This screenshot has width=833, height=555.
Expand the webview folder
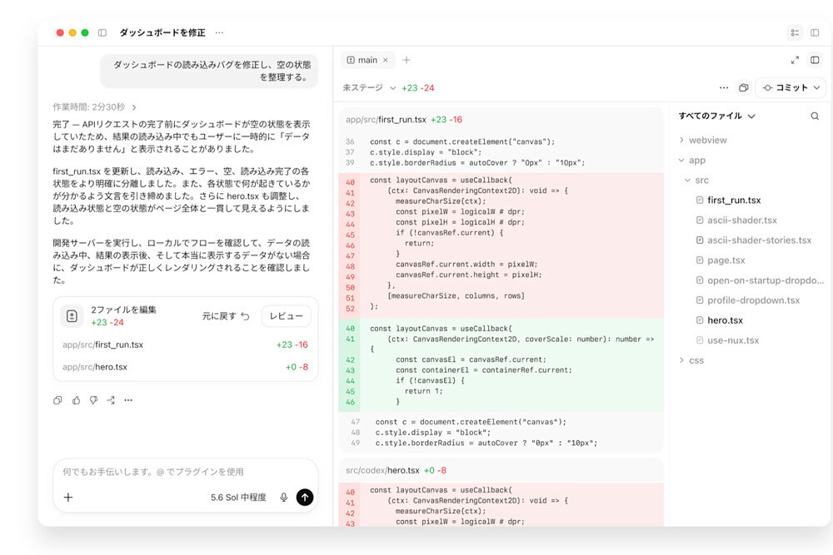point(702,140)
